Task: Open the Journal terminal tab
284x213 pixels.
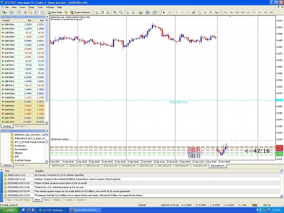Action: click(80, 200)
